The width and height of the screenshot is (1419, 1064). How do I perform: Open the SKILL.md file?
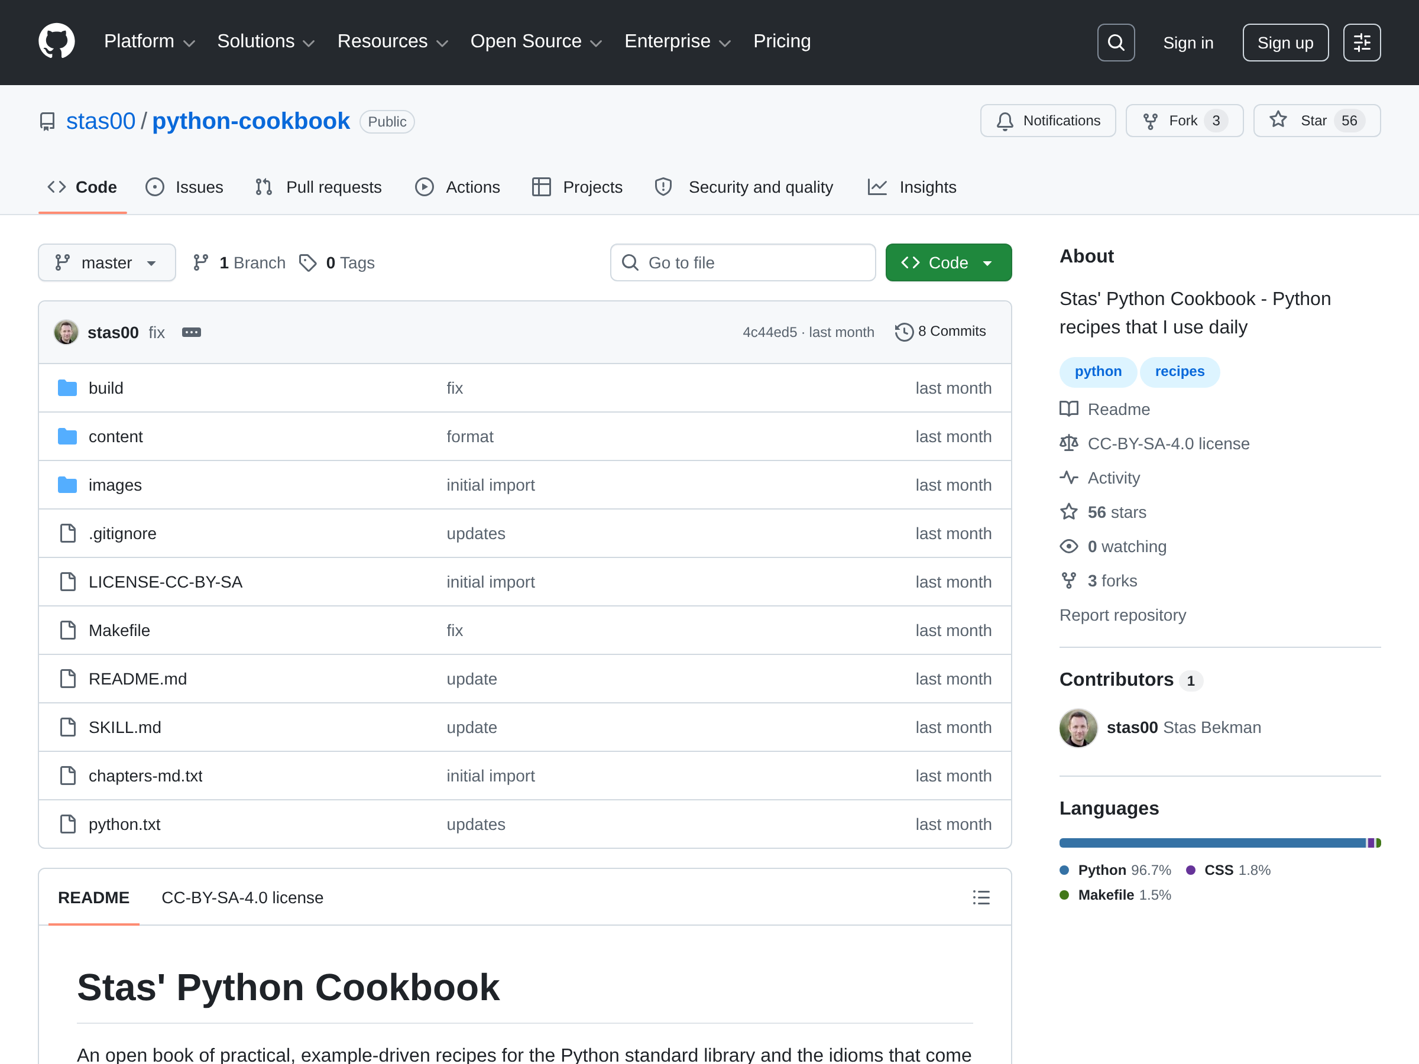pyautogui.click(x=125, y=727)
